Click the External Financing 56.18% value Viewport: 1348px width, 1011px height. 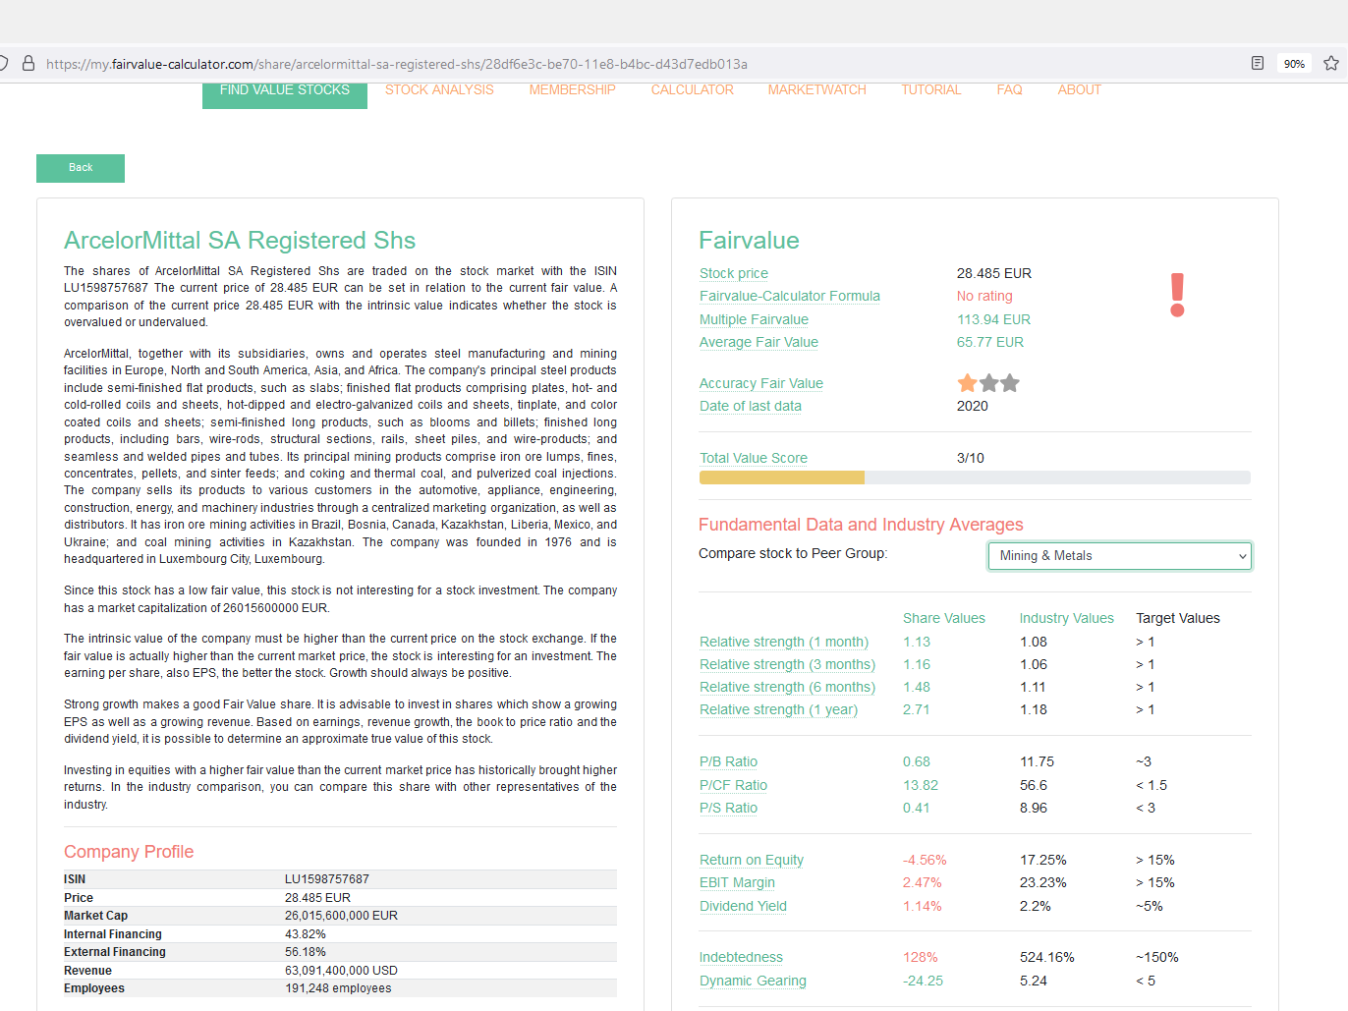(306, 952)
